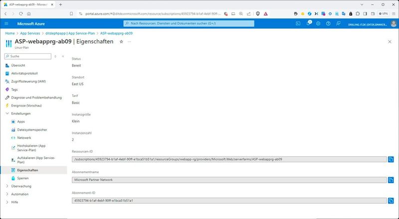Image resolution: width=399 pixels, height=219 pixels.
Task: Share this page from address bar
Action: [248, 14]
